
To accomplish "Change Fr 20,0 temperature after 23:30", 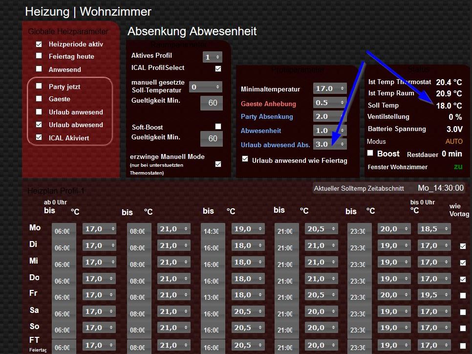I will [394, 295].
